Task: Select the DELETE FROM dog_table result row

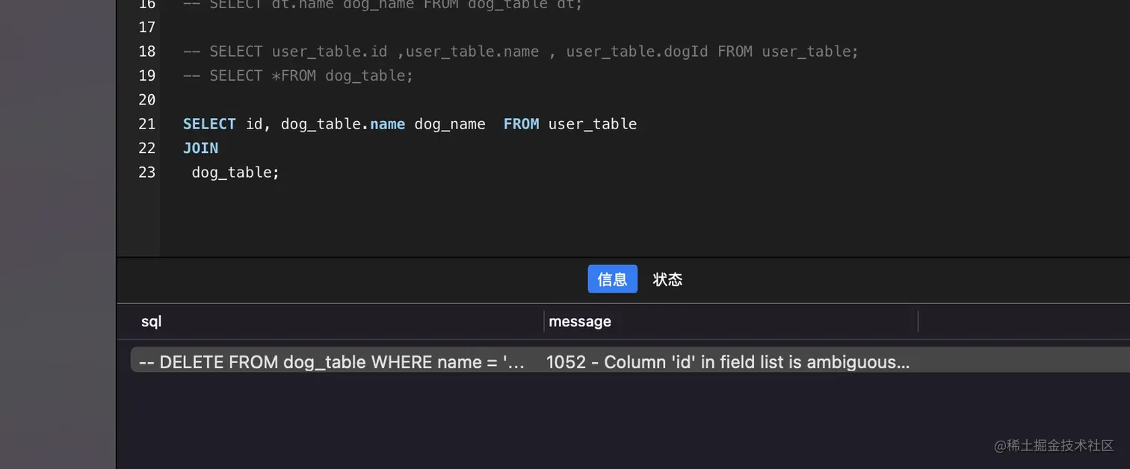Action: click(x=630, y=361)
